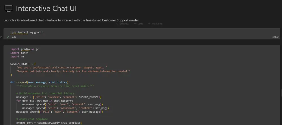282x125 pixels.
Task: Click the Interactive Chat UI heading
Action: (46, 9)
